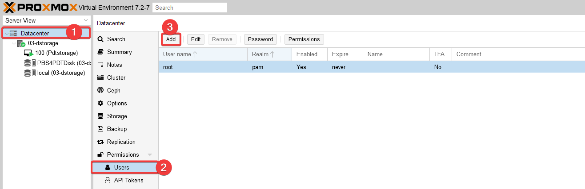The width and height of the screenshot is (585, 189).
Task: Click the Name column header
Action: click(x=397, y=54)
